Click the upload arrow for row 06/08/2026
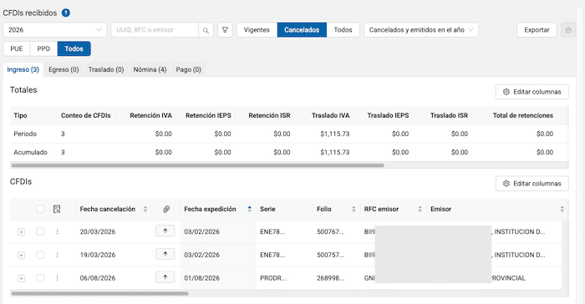This screenshot has height=304, width=585. (x=165, y=277)
